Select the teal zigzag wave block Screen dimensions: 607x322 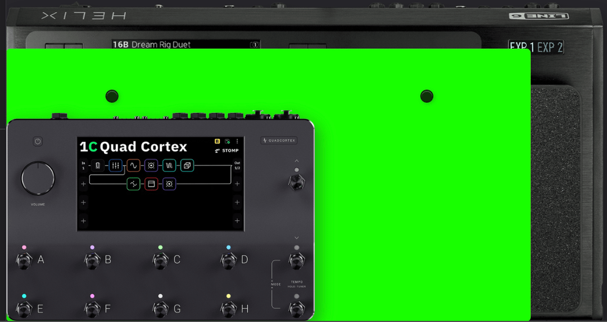click(x=169, y=166)
